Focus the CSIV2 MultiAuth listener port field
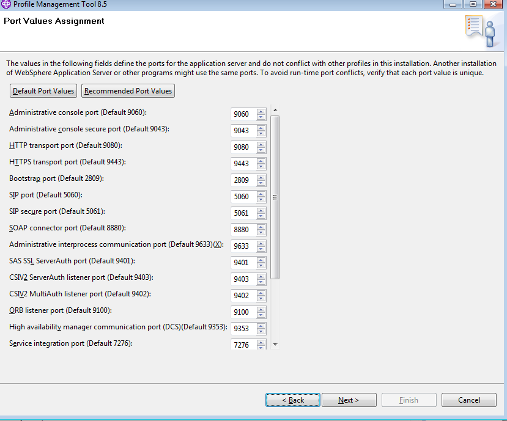Image resolution: width=507 pixels, height=421 pixels. (x=244, y=295)
